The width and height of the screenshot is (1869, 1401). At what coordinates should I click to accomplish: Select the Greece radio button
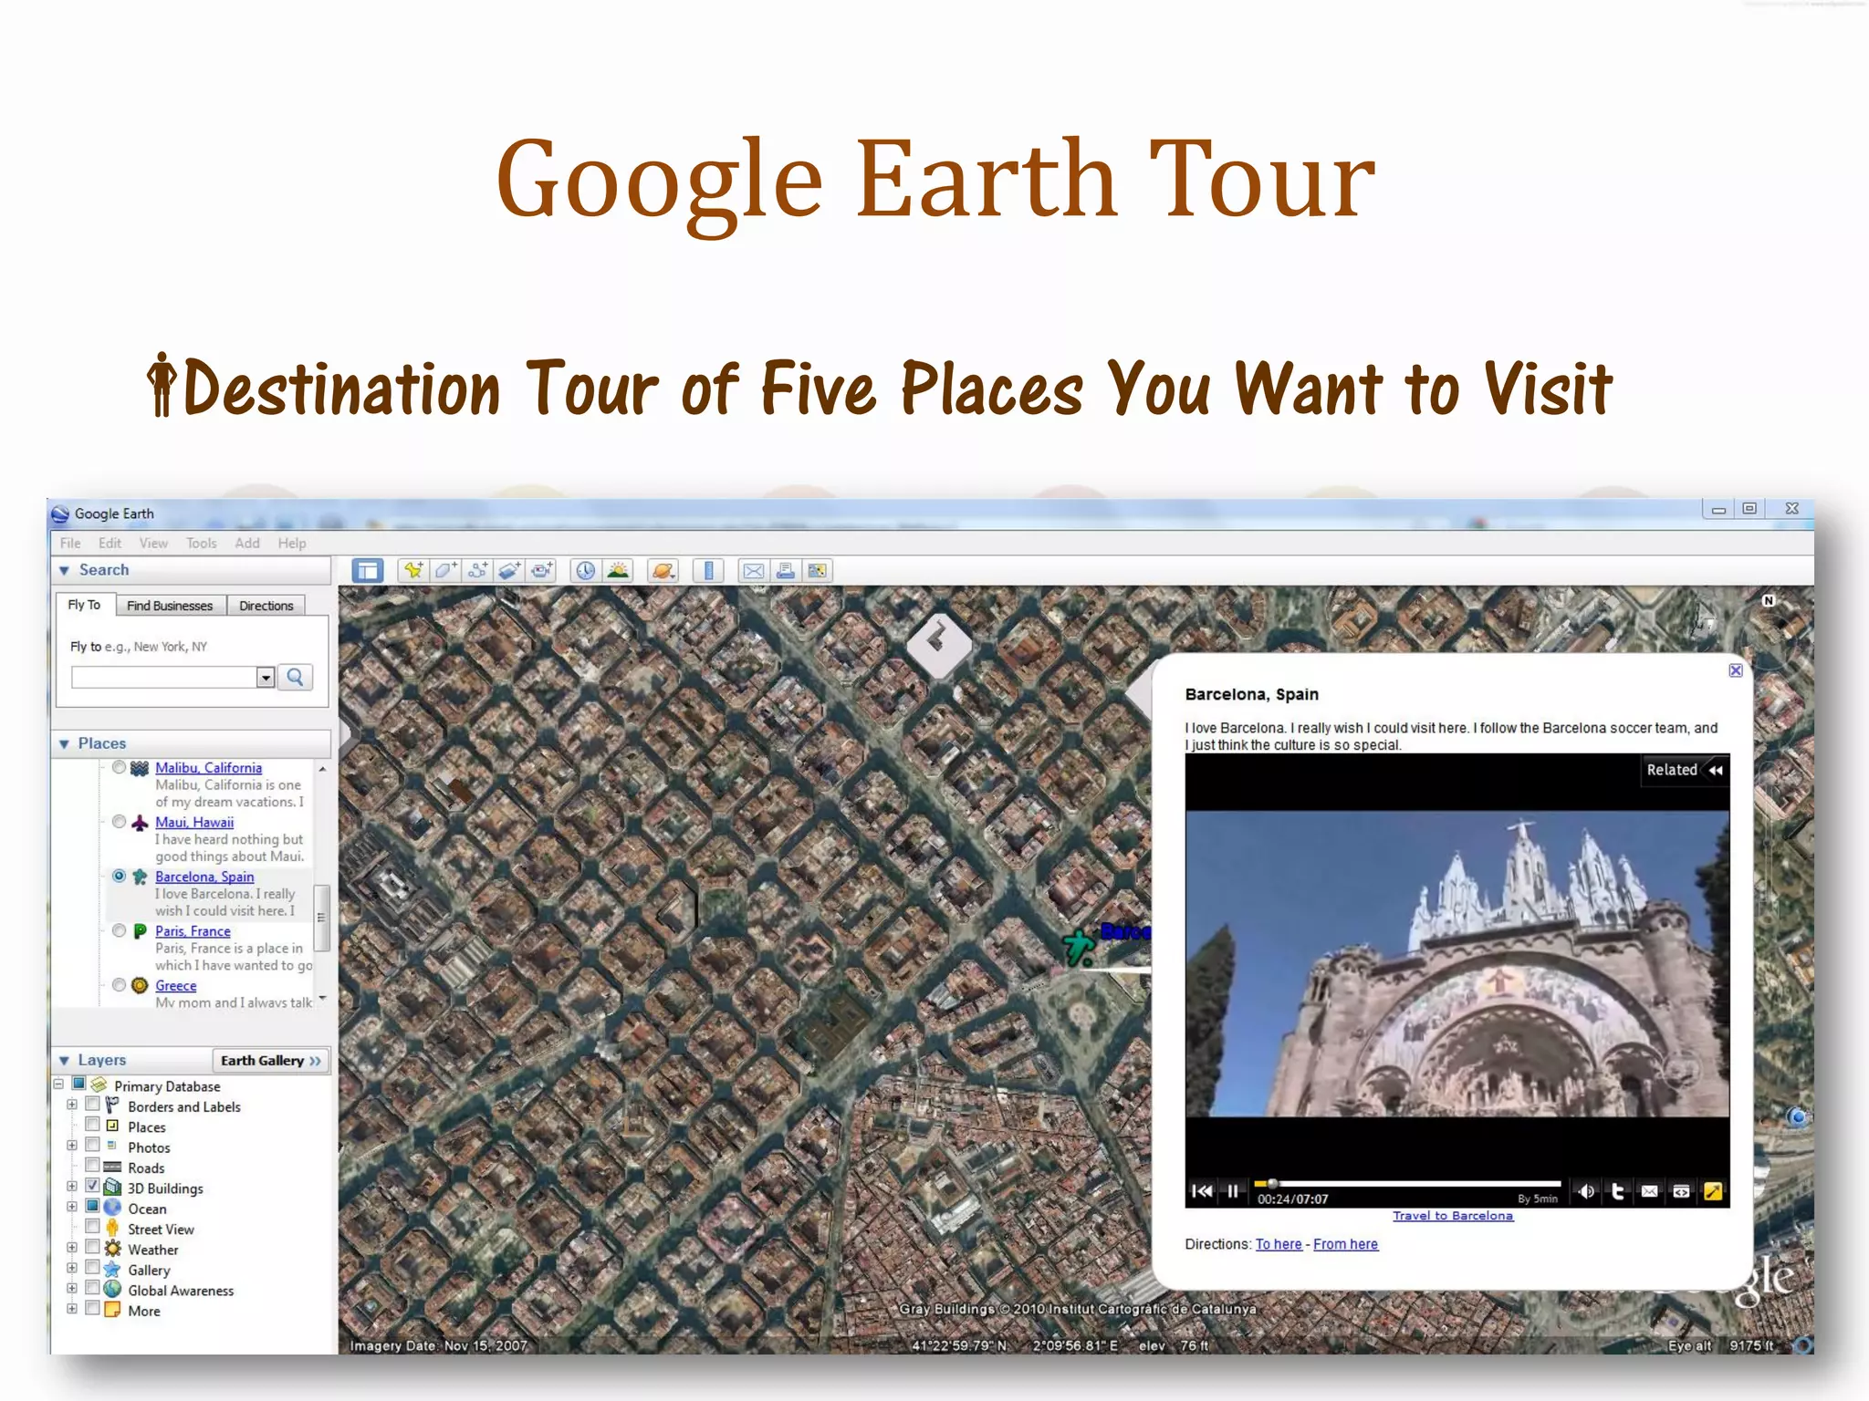coord(119,985)
